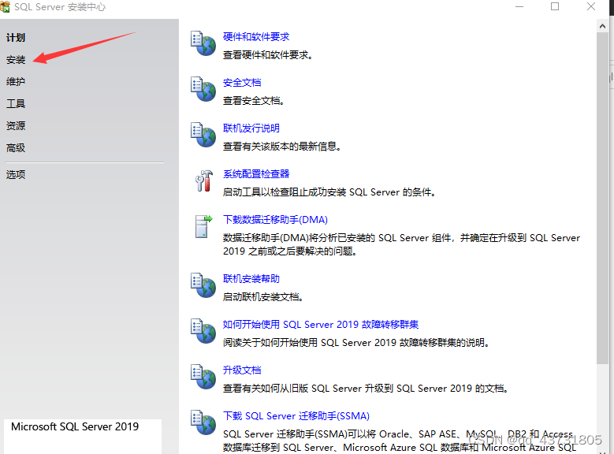Select the 高级 sidebar item
This screenshot has height=454, width=614.
[x=16, y=147]
